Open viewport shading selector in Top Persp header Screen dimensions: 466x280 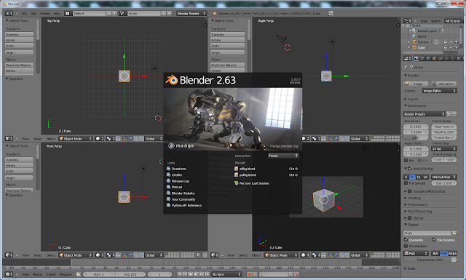click(x=99, y=139)
